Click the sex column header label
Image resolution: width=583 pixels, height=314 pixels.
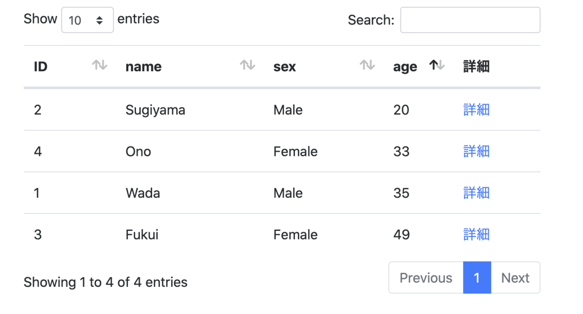285,67
